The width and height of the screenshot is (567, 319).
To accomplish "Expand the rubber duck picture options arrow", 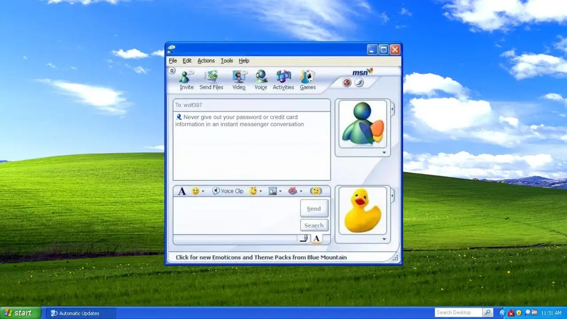I will click(384, 239).
